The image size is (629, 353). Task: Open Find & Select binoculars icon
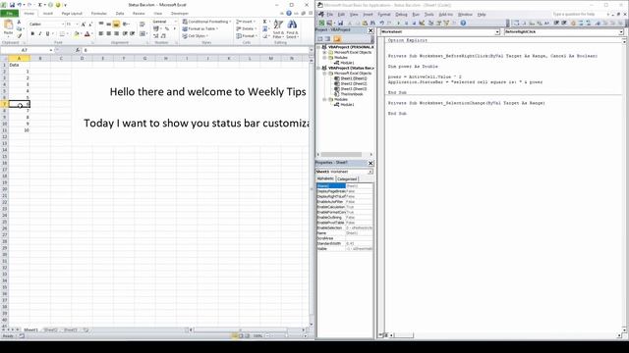click(x=292, y=29)
